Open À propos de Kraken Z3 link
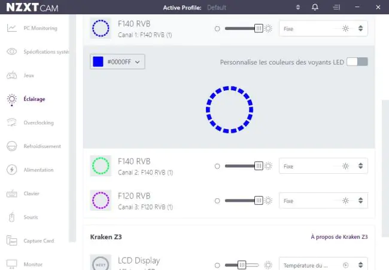Image resolution: width=389 pixels, height=270 pixels. (339, 237)
